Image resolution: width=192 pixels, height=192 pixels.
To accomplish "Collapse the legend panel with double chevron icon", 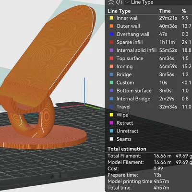I will 111,2.
